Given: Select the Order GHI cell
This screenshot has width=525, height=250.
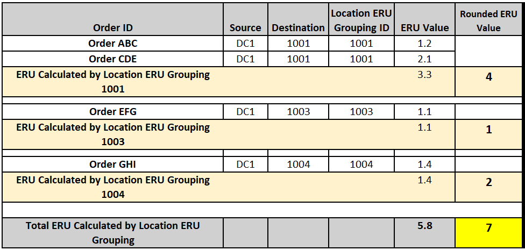Looking at the screenshot, I should (113, 164).
